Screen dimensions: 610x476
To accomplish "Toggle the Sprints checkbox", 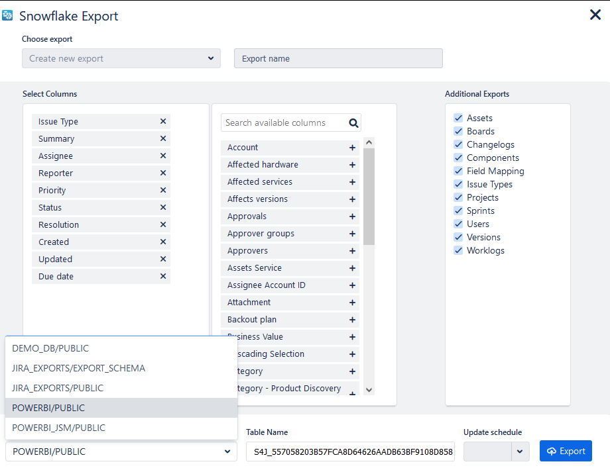I will click(x=458, y=211).
